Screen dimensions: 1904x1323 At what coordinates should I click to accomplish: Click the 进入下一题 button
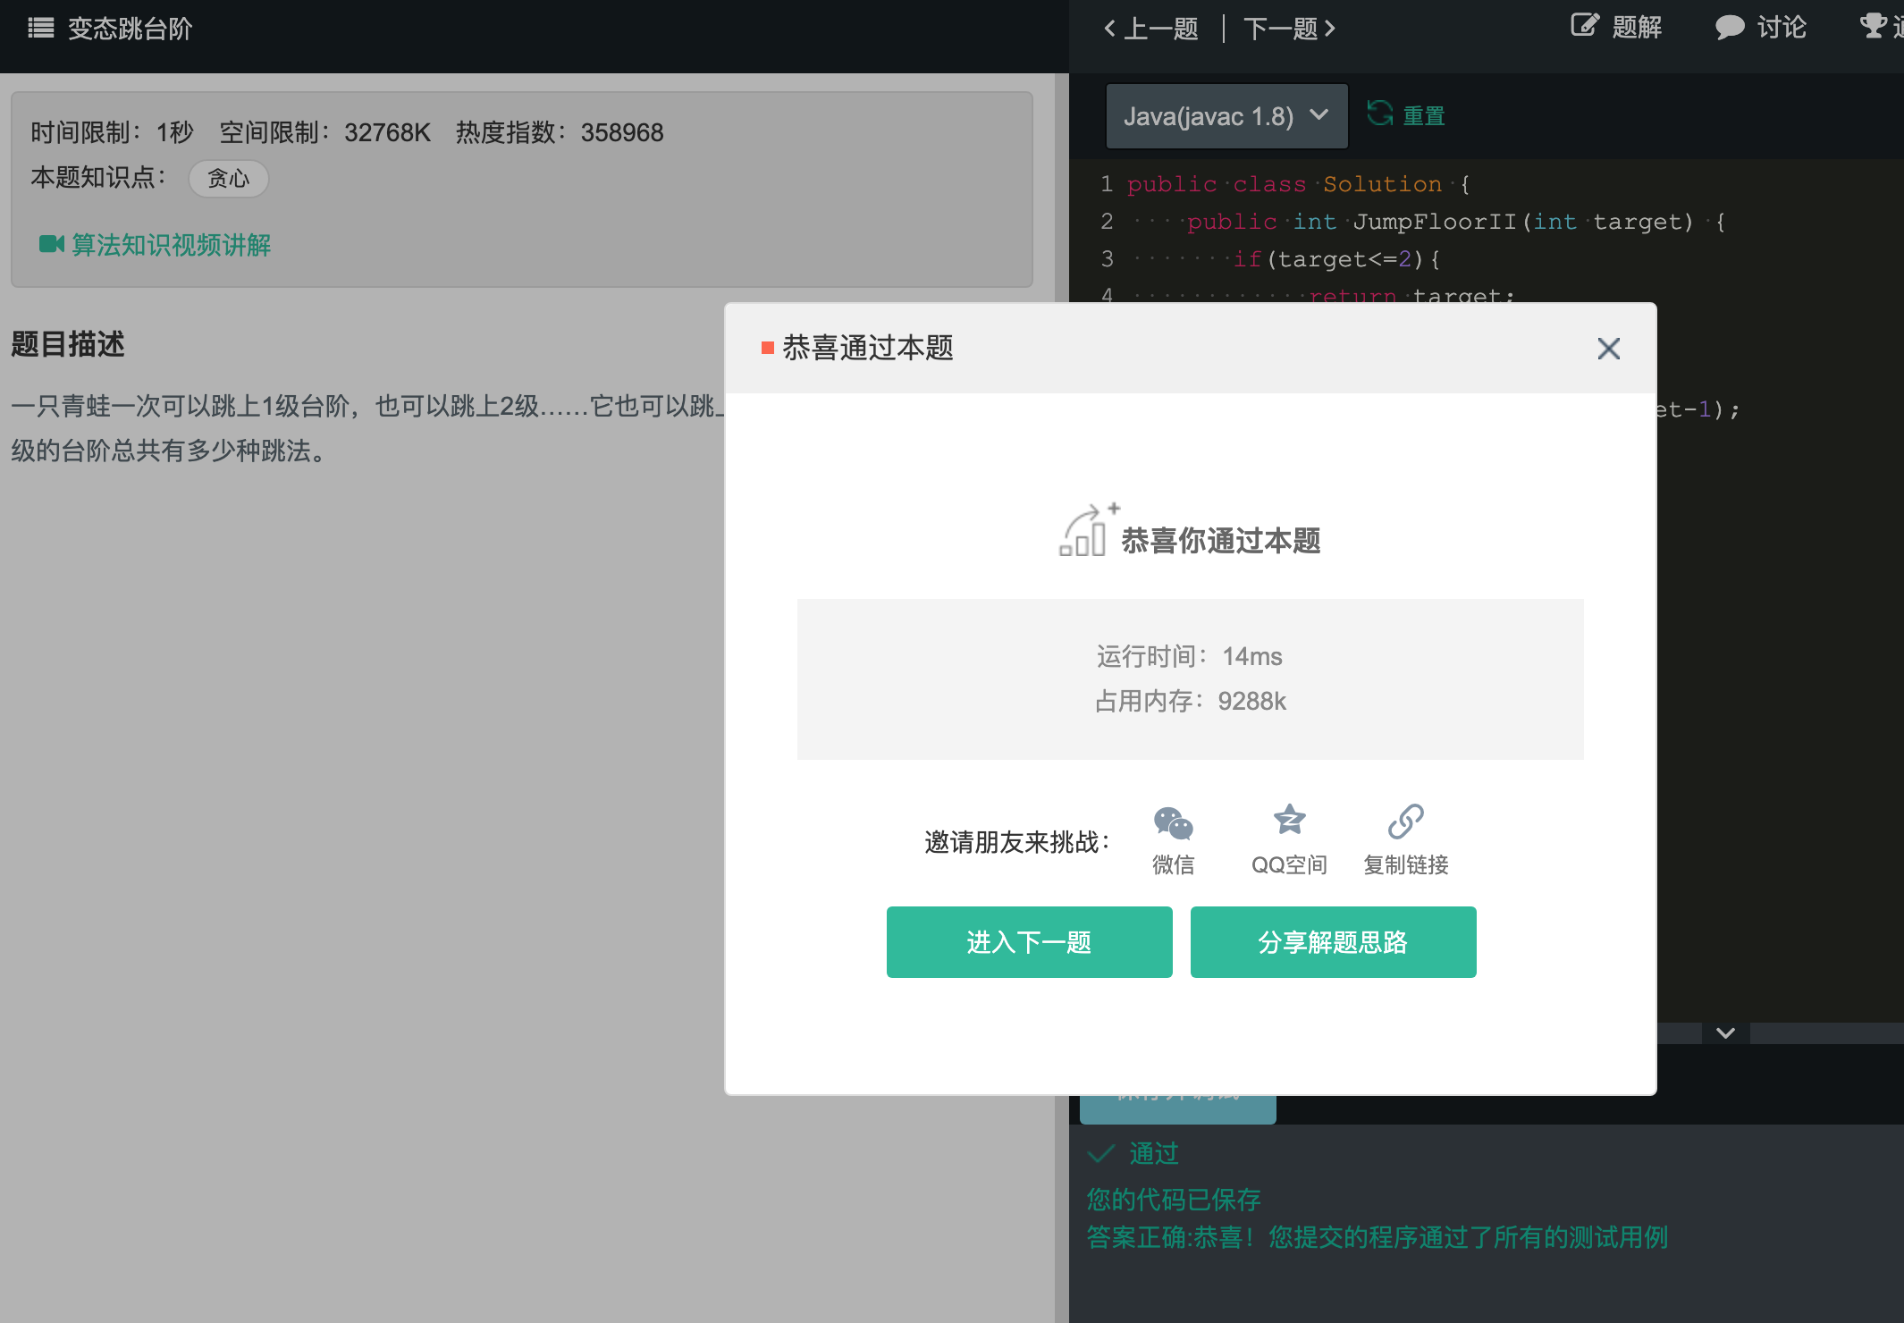[x=1030, y=942]
